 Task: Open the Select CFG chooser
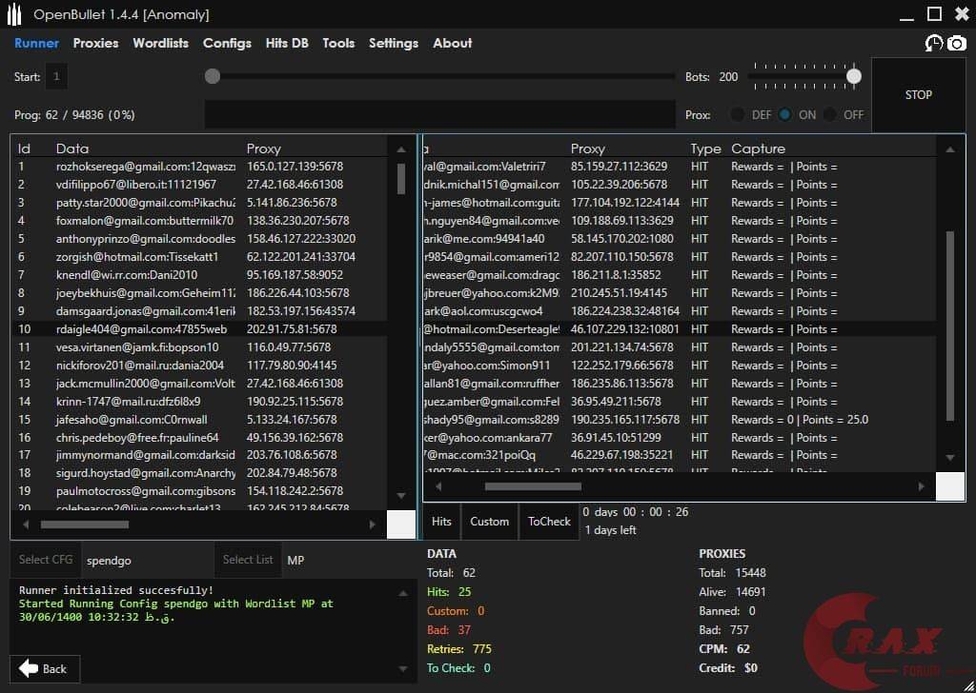[x=46, y=560]
